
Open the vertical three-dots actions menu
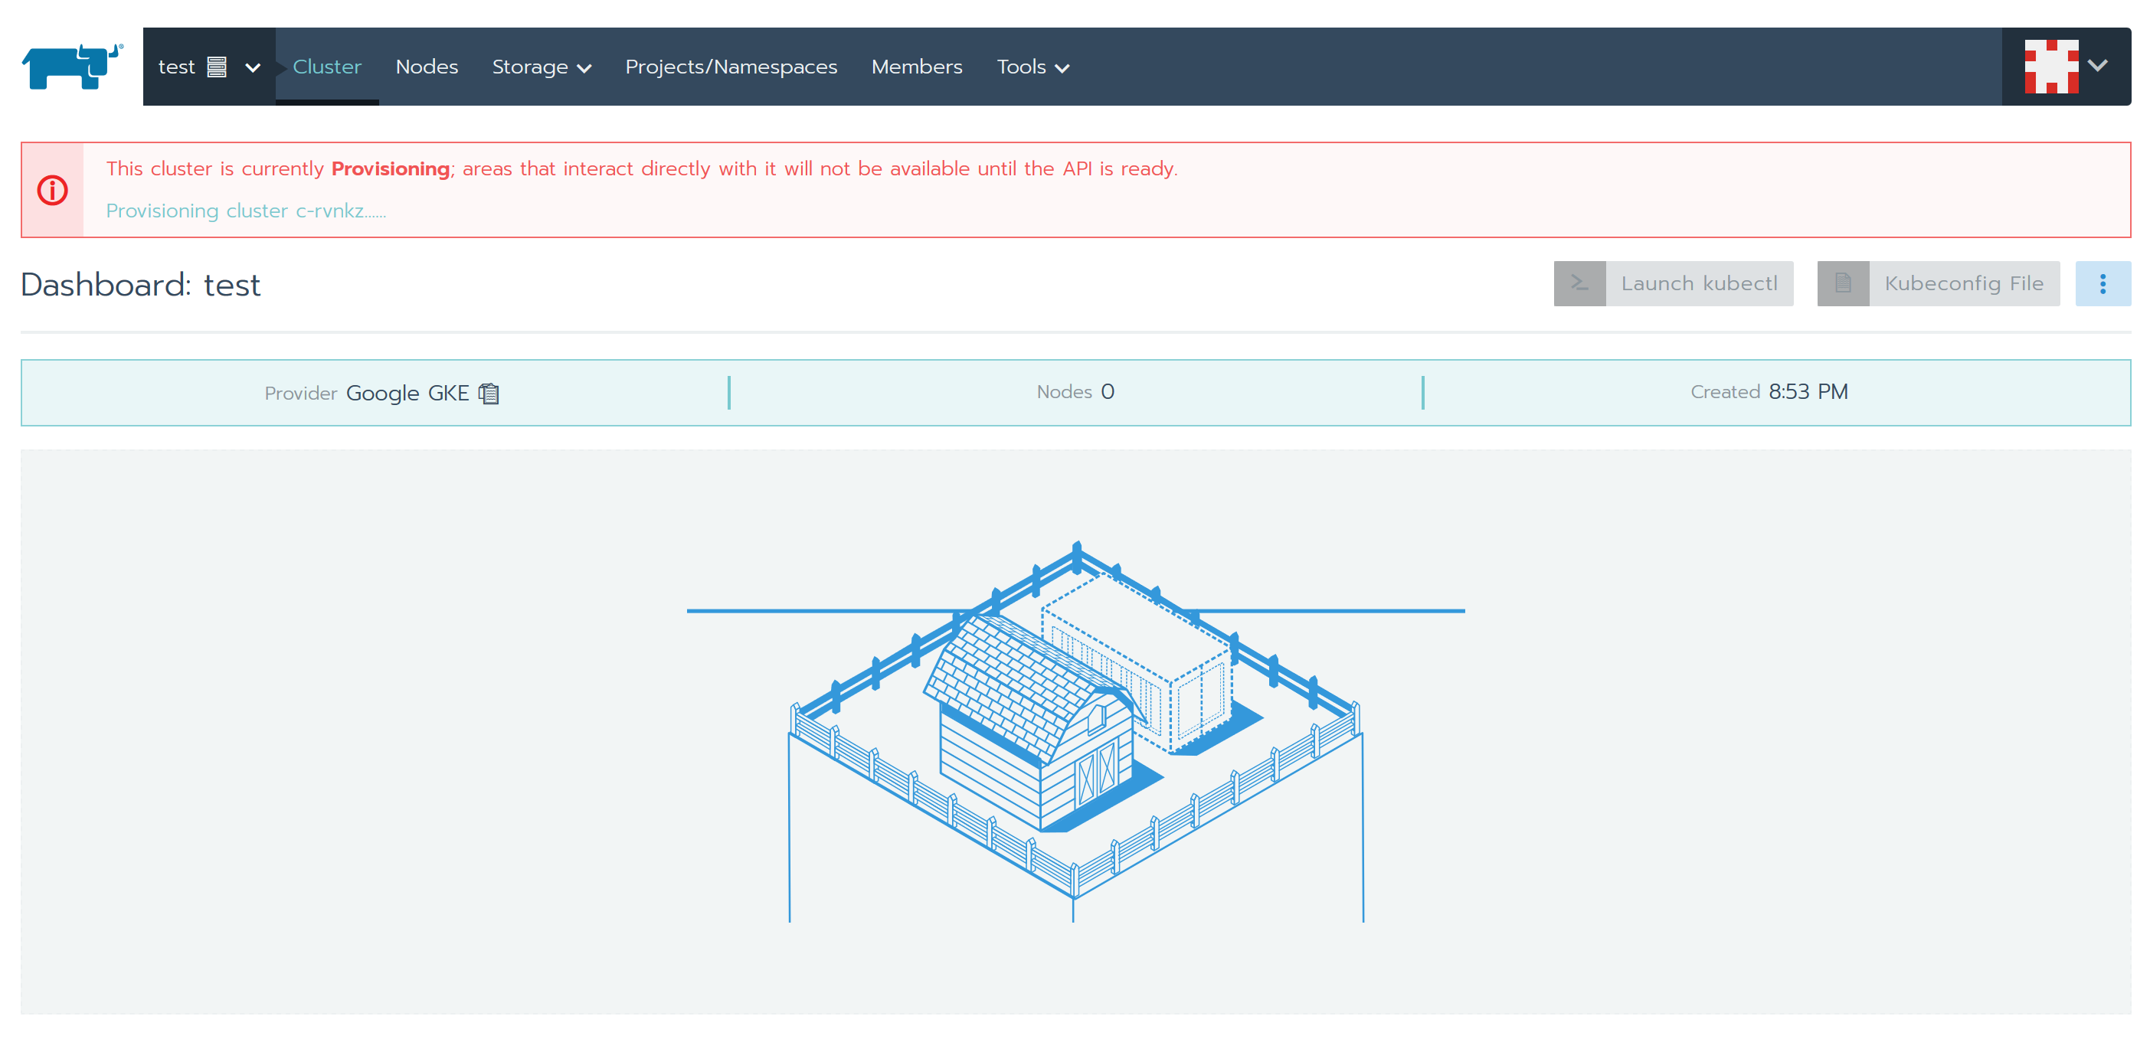pos(2103,284)
